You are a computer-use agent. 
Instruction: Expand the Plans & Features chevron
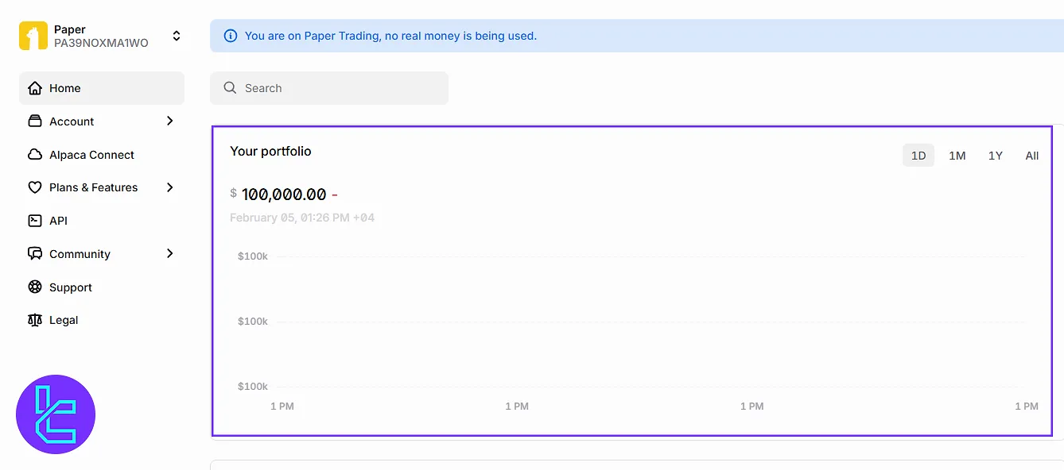point(169,187)
